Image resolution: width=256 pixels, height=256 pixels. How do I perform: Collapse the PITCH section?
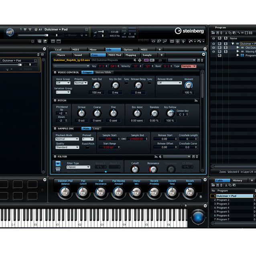(55, 100)
